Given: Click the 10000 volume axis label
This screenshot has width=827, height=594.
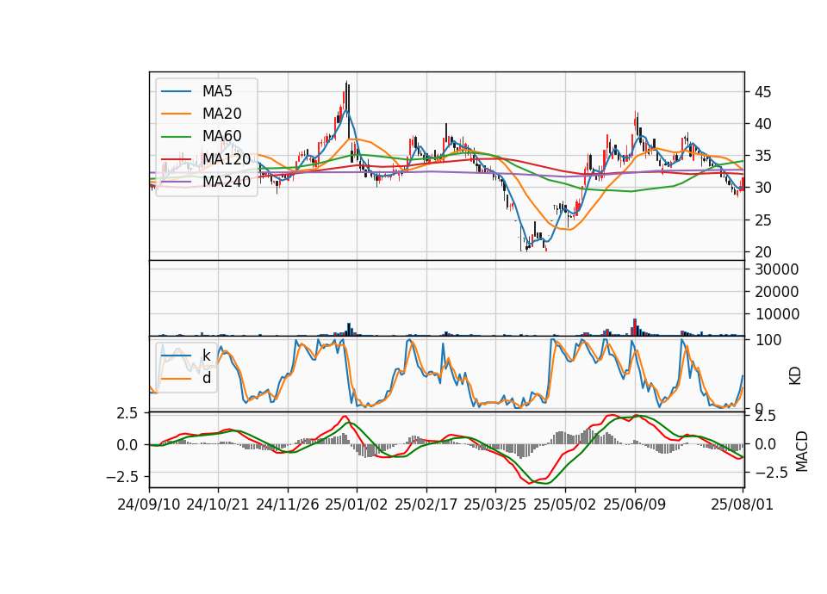Looking at the screenshot, I should coord(776,314).
